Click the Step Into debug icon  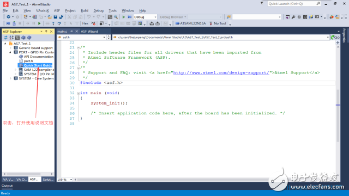coord(53,23)
